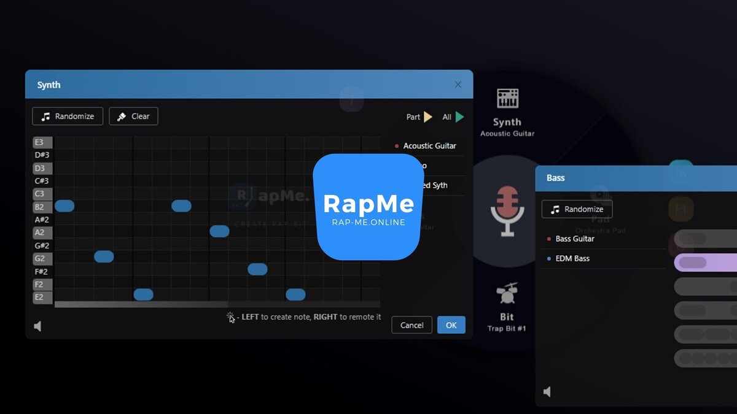Screen dimensions: 737x414
Task: Click the red microphone in the wheel center
Action: point(507,212)
